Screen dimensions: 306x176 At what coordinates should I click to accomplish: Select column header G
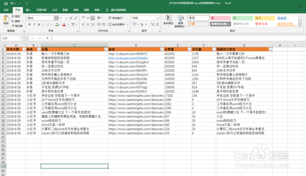[244, 45]
